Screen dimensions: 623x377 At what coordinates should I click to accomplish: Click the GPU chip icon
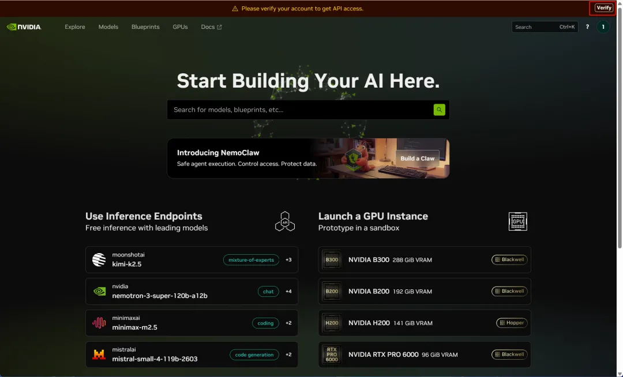click(x=517, y=221)
